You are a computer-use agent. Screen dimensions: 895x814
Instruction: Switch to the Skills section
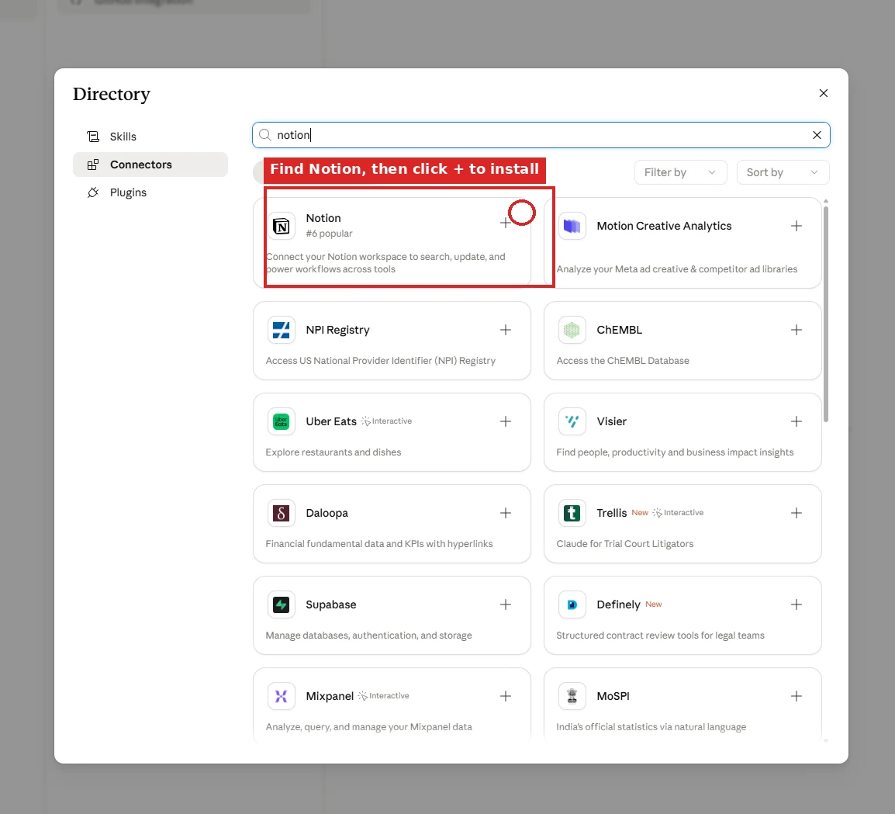click(x=150, y=137)
